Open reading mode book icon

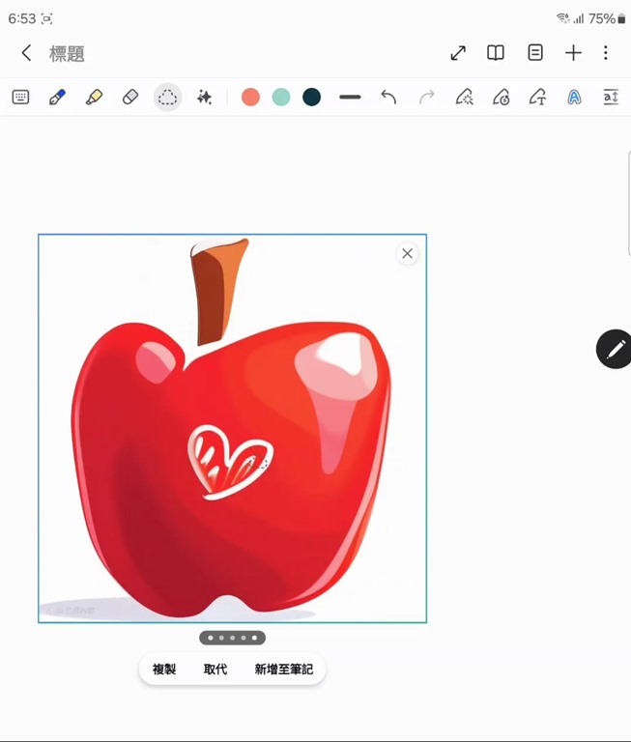pyautogui.click(x=496, y=52)
